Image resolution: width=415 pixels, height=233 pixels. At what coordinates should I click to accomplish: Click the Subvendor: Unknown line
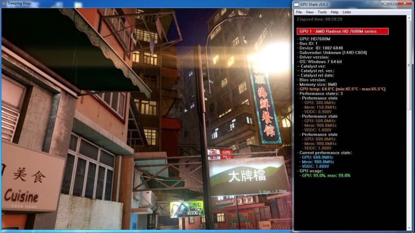(x=332, y=53)
